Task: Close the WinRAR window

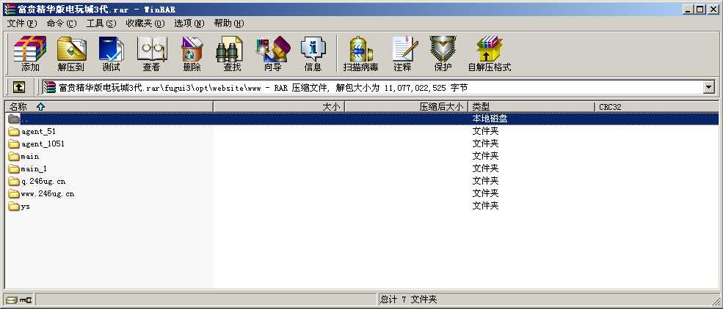Action: click(713, 9)
